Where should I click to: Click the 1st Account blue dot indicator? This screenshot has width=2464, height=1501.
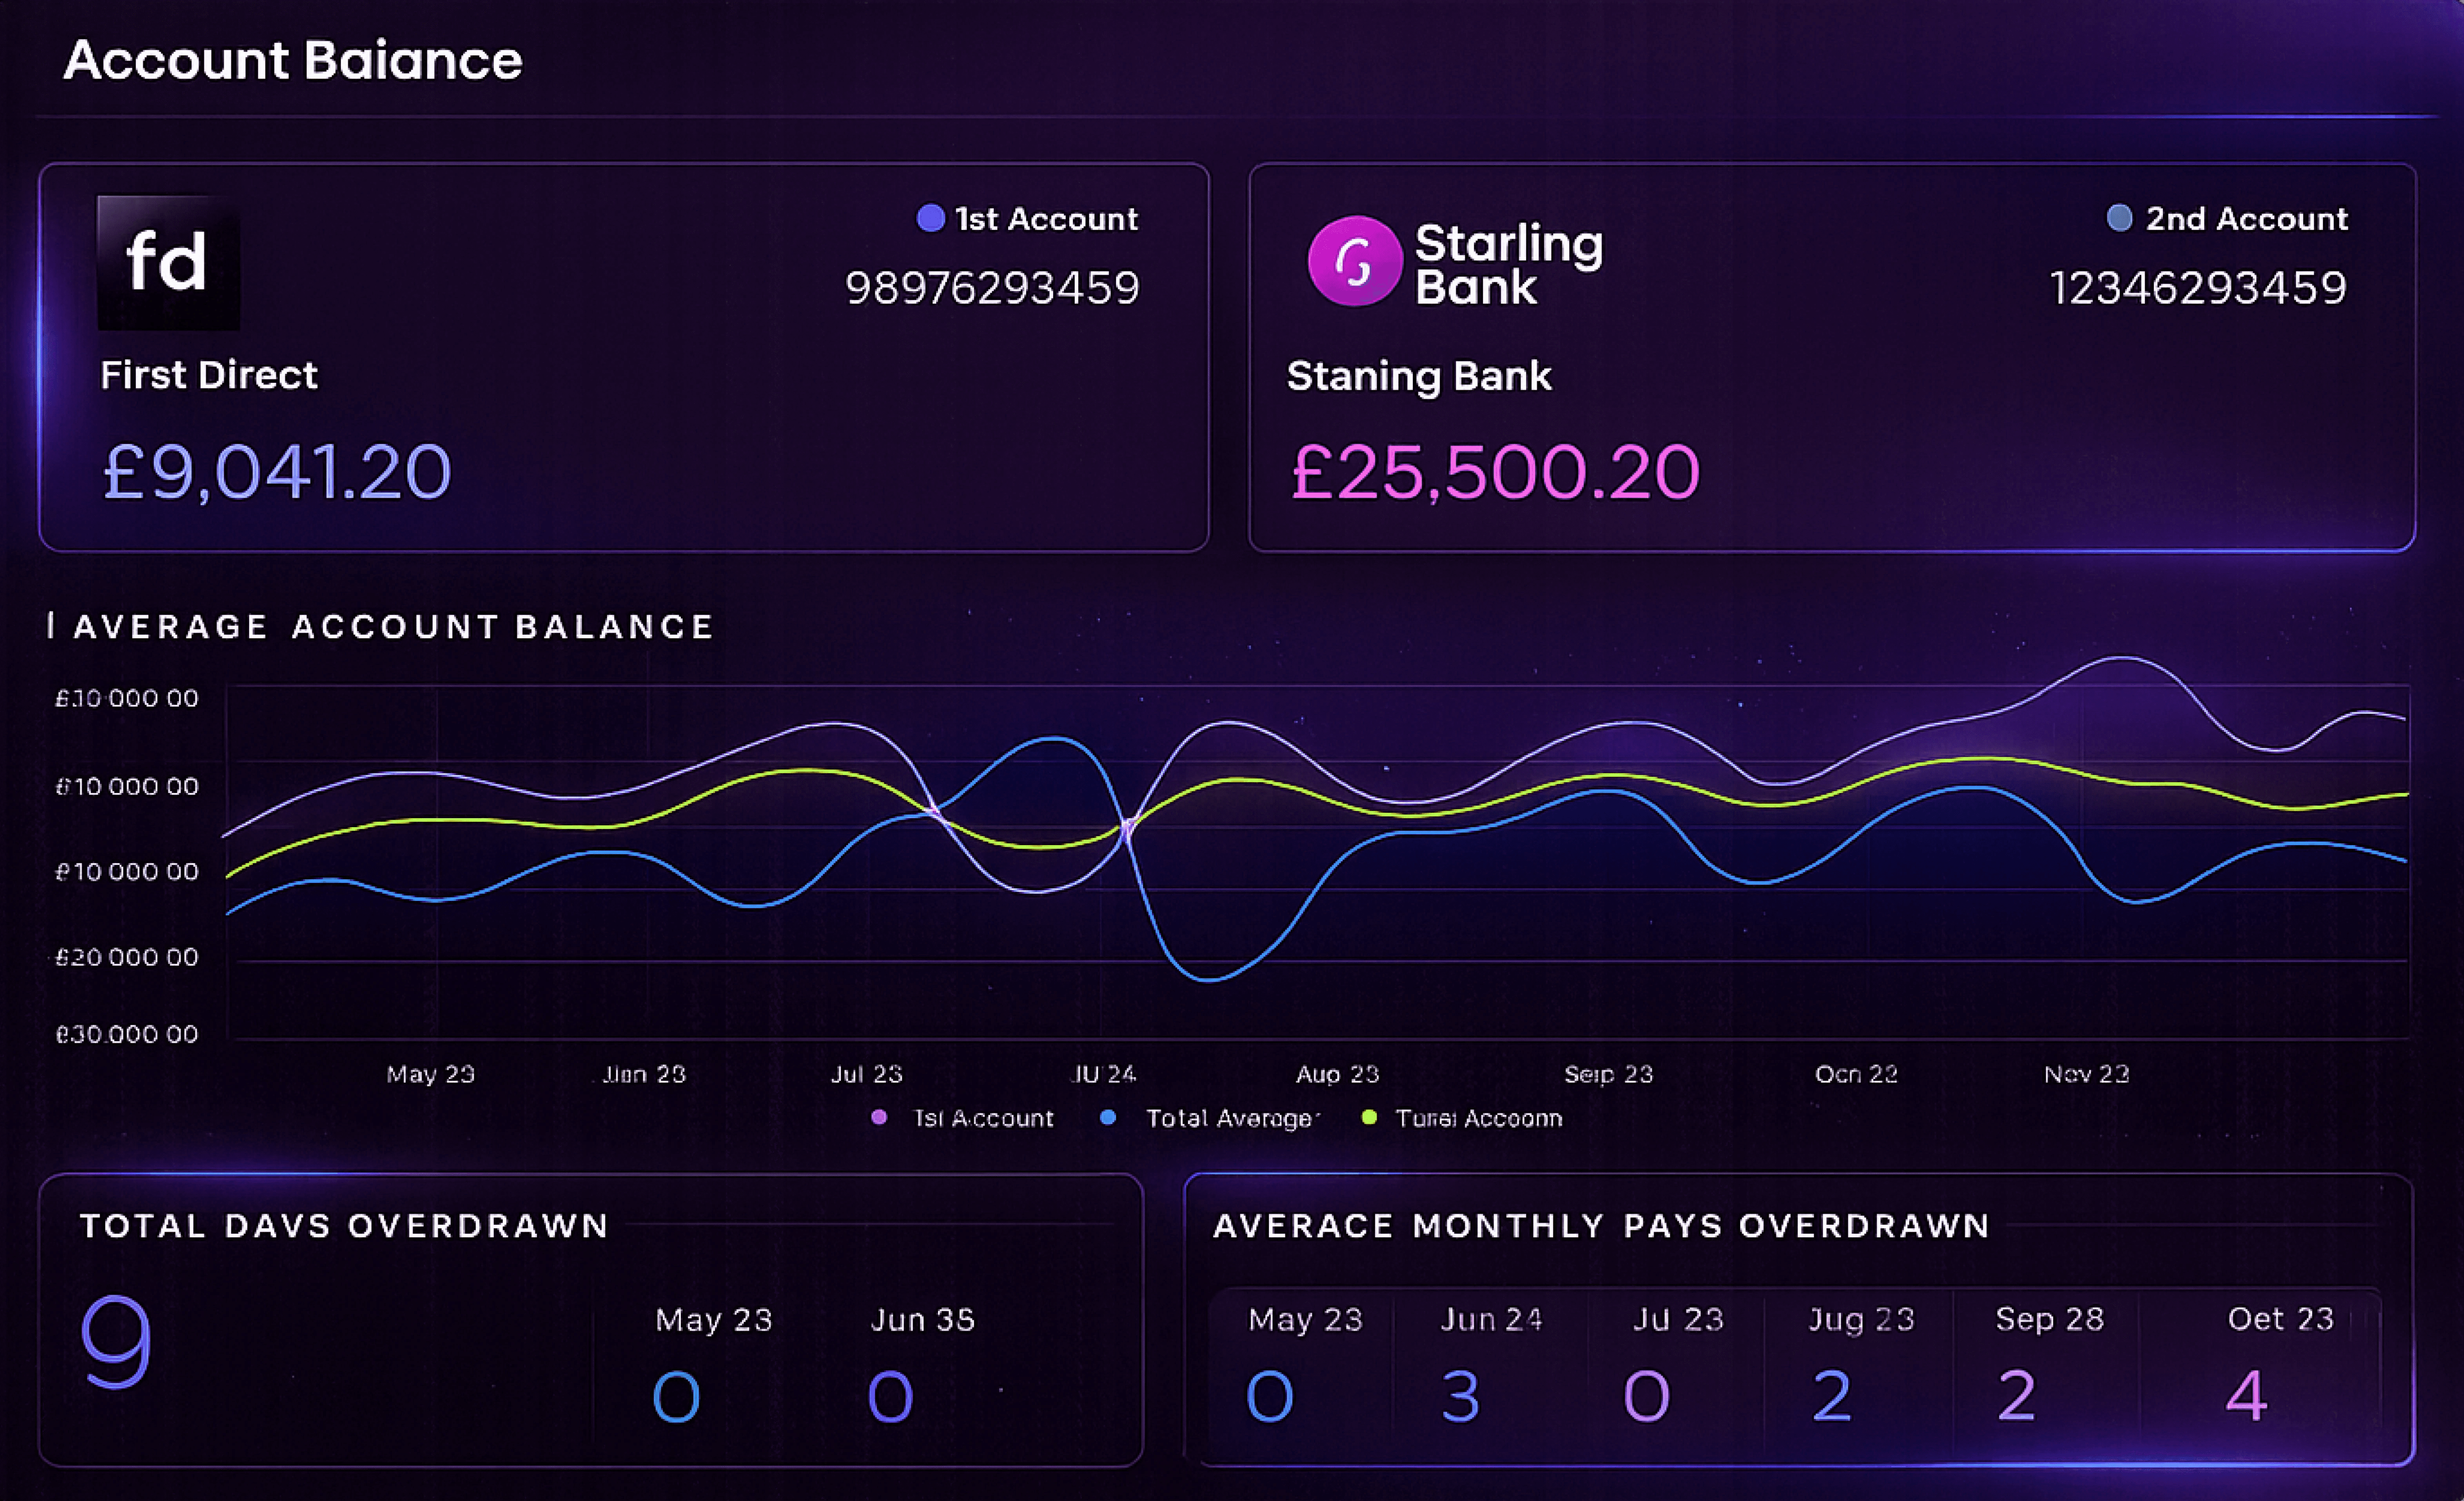[x=930, y=218]
